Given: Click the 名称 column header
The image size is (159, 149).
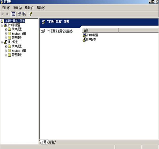Looking at the screenshot, I should pos(100,30).
